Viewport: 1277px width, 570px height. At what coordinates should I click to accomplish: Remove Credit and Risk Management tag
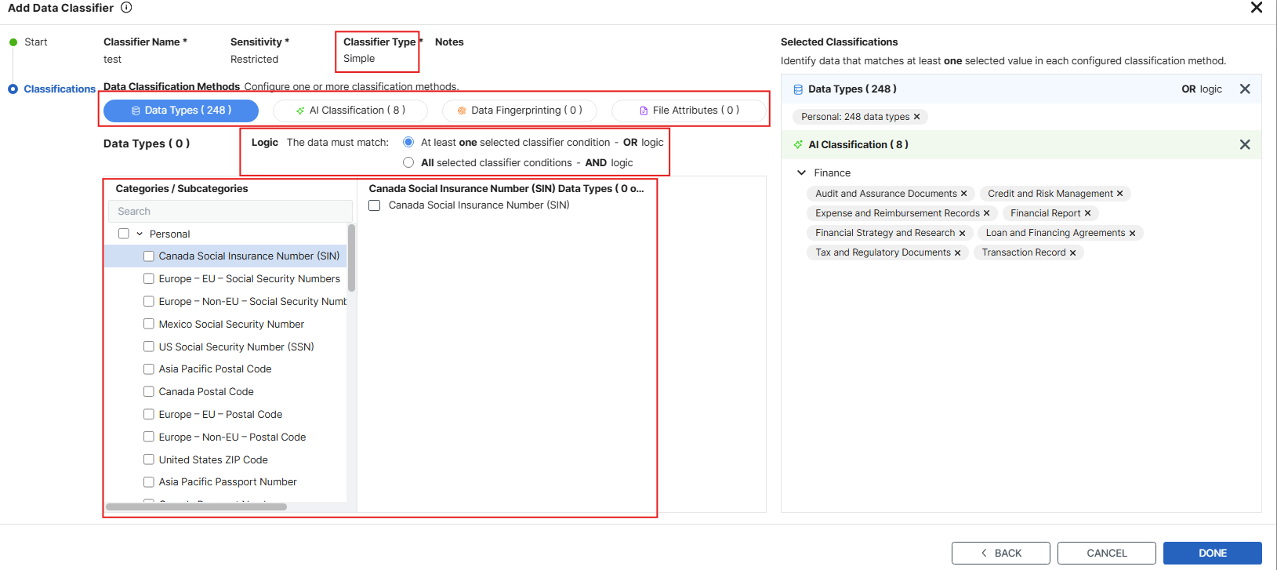pyautogui.click(x=1120, y=194)
